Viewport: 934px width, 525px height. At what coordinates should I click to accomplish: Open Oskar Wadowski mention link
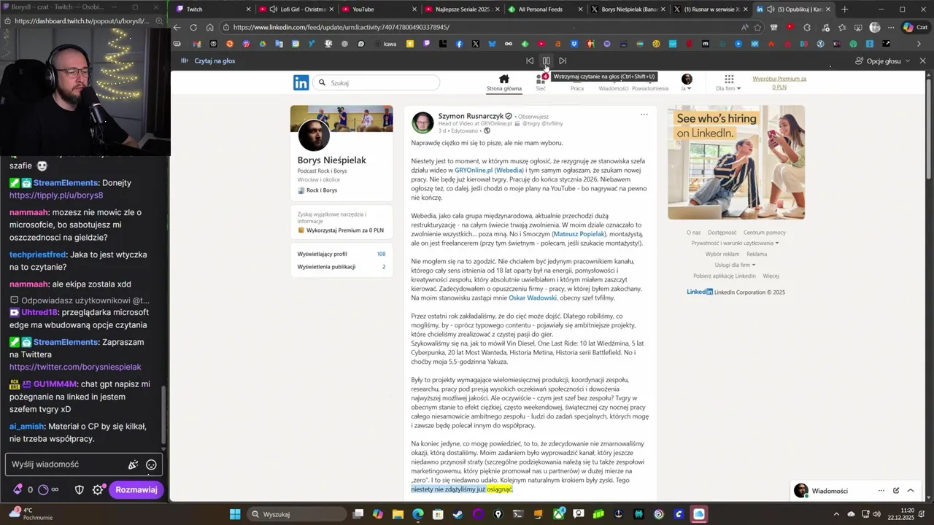(x=533, y=297)
